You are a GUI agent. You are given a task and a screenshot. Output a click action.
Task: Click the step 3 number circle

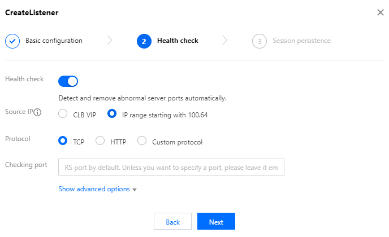(x=259, y=41)
